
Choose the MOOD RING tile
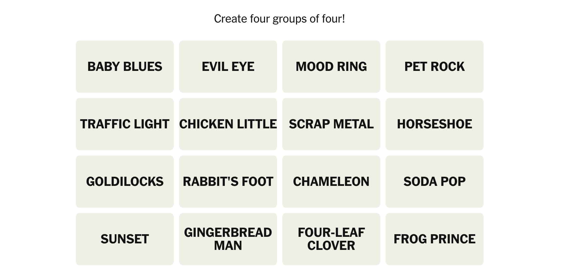tap(331, 67)
